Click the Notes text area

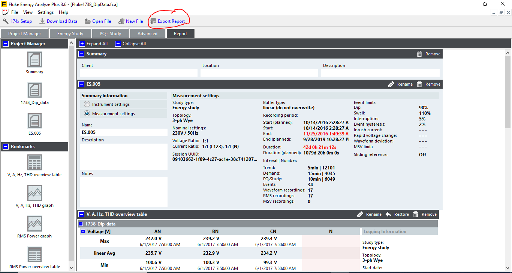(x=124, y=192)
